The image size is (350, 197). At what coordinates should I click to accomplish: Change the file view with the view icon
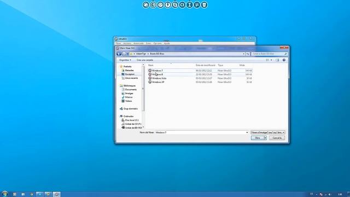(x=267, y=60)
